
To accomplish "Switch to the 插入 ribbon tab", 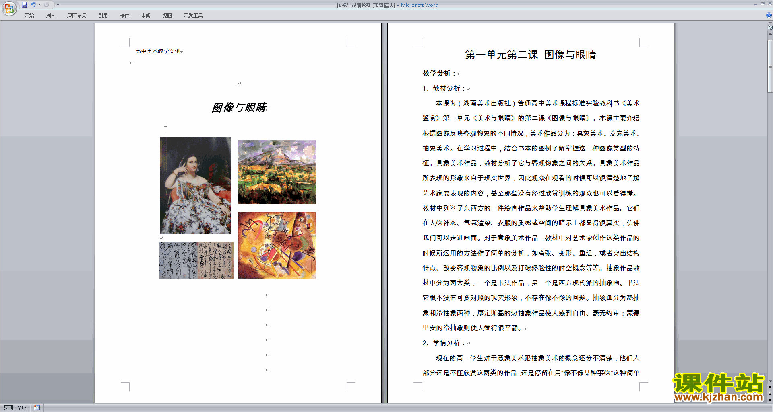I will [50, 16].
